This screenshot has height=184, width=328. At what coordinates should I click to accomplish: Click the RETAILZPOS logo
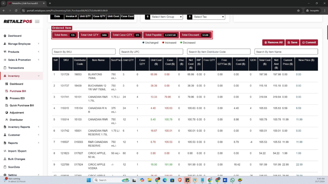pyautogui.click(x=18, y=21)
